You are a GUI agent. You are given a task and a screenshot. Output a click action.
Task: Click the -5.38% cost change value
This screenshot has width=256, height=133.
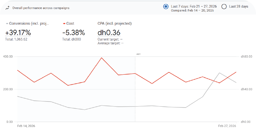coord(74,33)
